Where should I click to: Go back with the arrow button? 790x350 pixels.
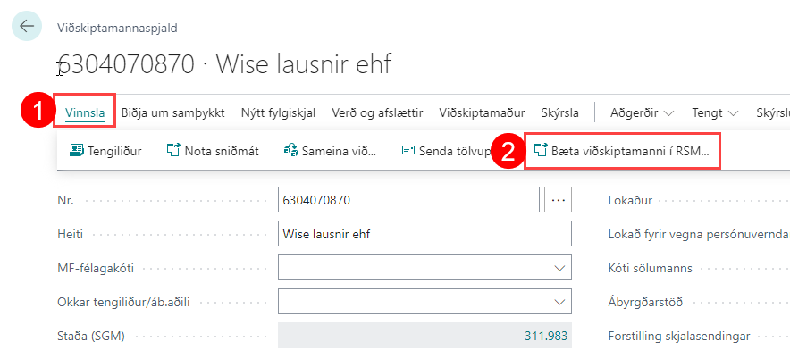tap(27, 26)
